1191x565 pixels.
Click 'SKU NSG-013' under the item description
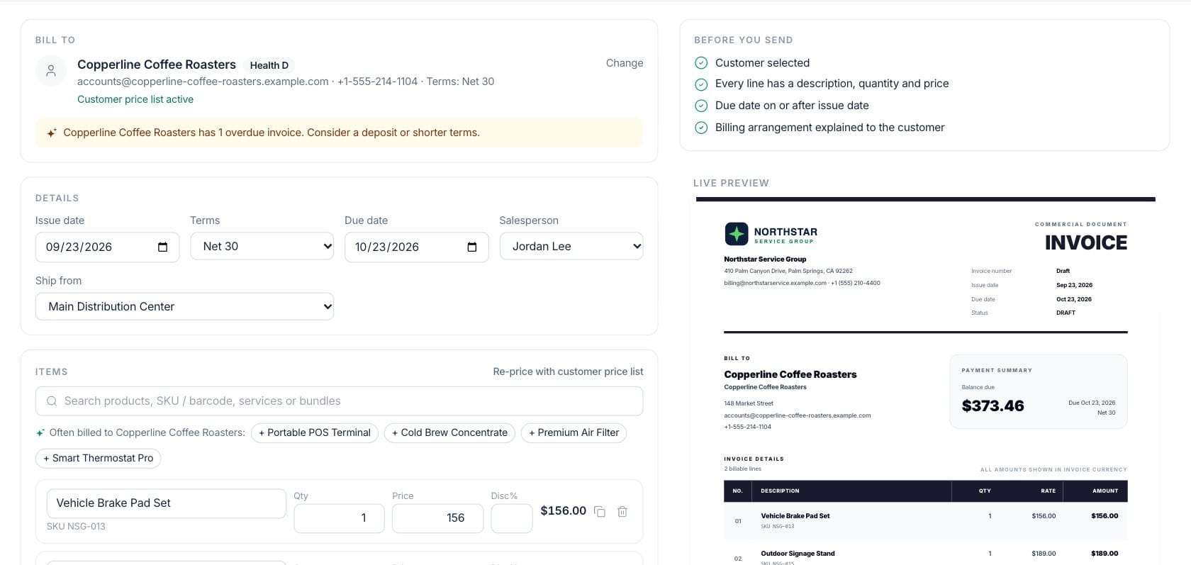pos(76,527)
